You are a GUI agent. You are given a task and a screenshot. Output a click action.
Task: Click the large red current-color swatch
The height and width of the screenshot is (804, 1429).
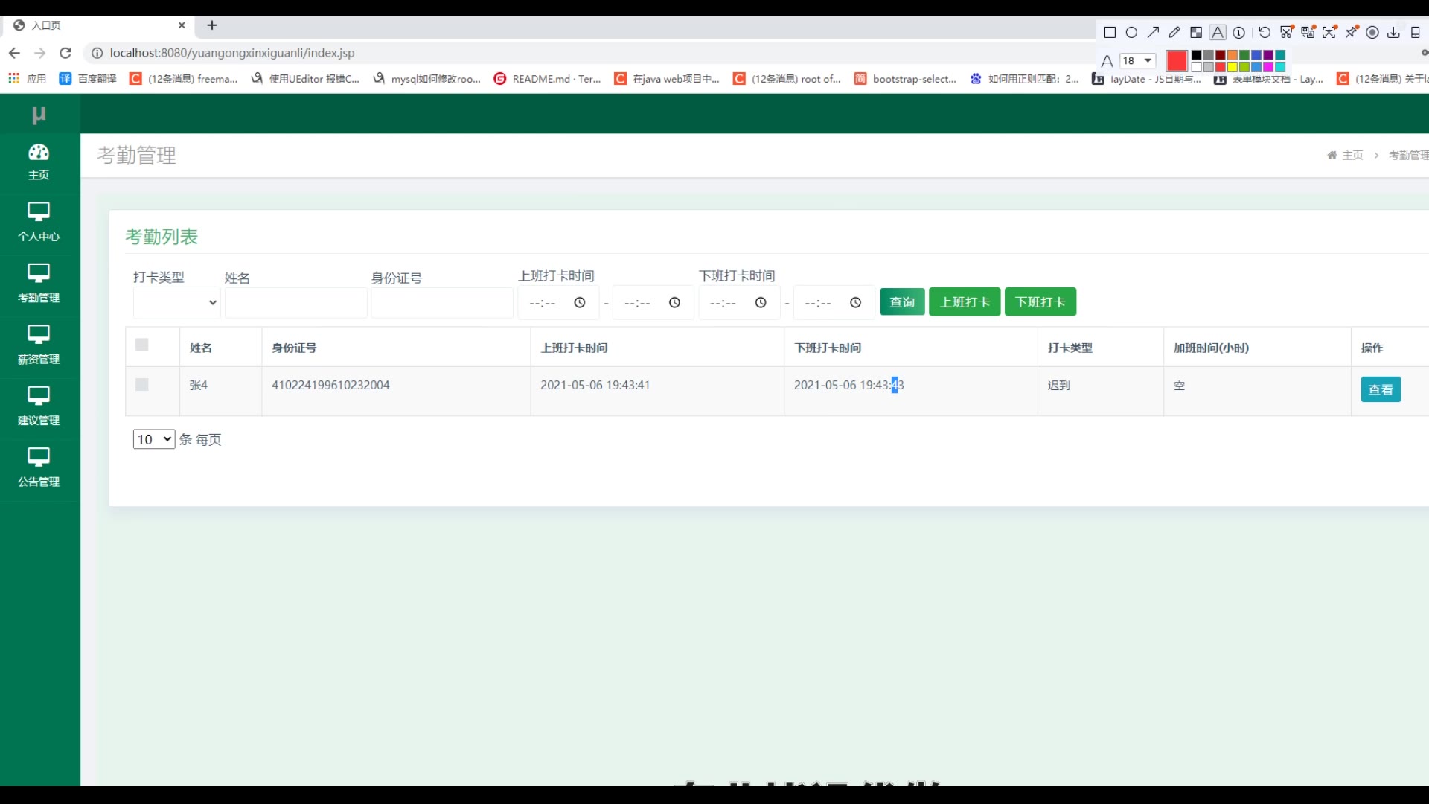(1177, 61)
